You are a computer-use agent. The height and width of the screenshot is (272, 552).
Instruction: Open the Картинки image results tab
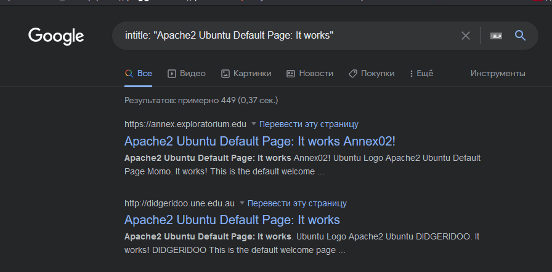pos(246,73)
